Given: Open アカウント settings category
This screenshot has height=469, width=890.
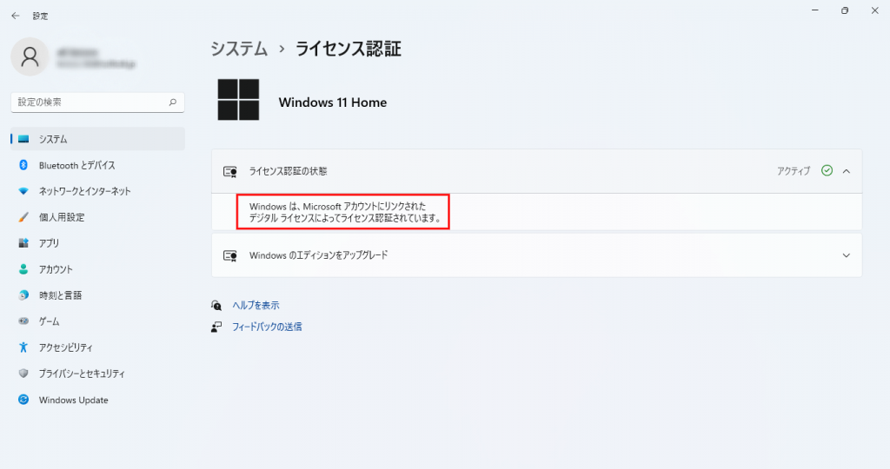Looking at the screenshot, I should (97, 269).
